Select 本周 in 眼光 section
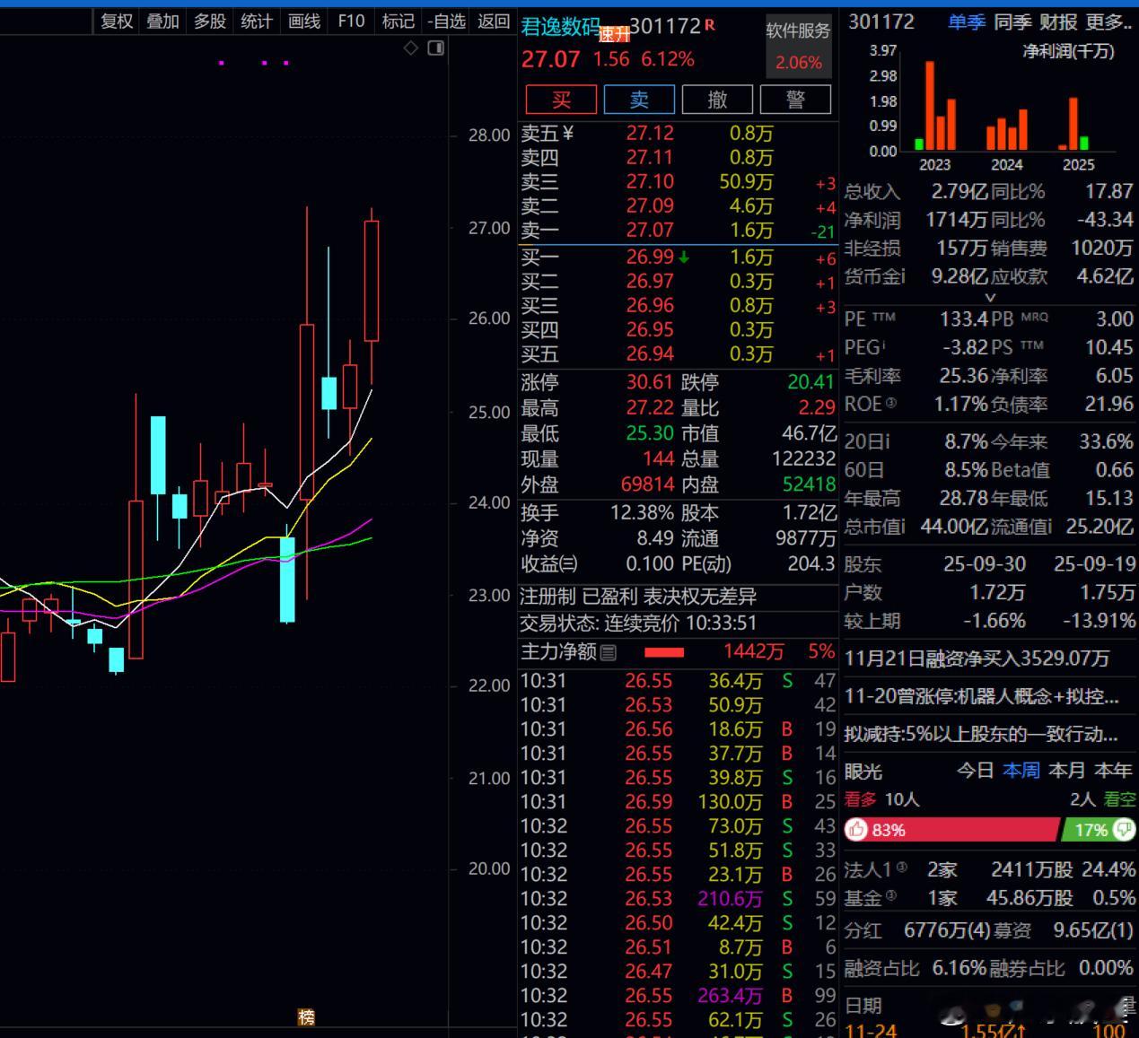Image resolution: width=1139 pixels, height=1038 pixels. [1021, 771]
